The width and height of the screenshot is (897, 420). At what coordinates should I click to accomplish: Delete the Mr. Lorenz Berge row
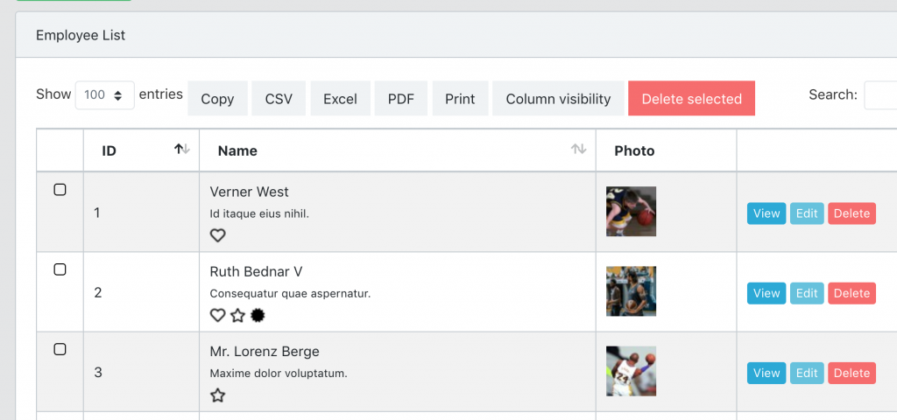[x=851, y=374]
